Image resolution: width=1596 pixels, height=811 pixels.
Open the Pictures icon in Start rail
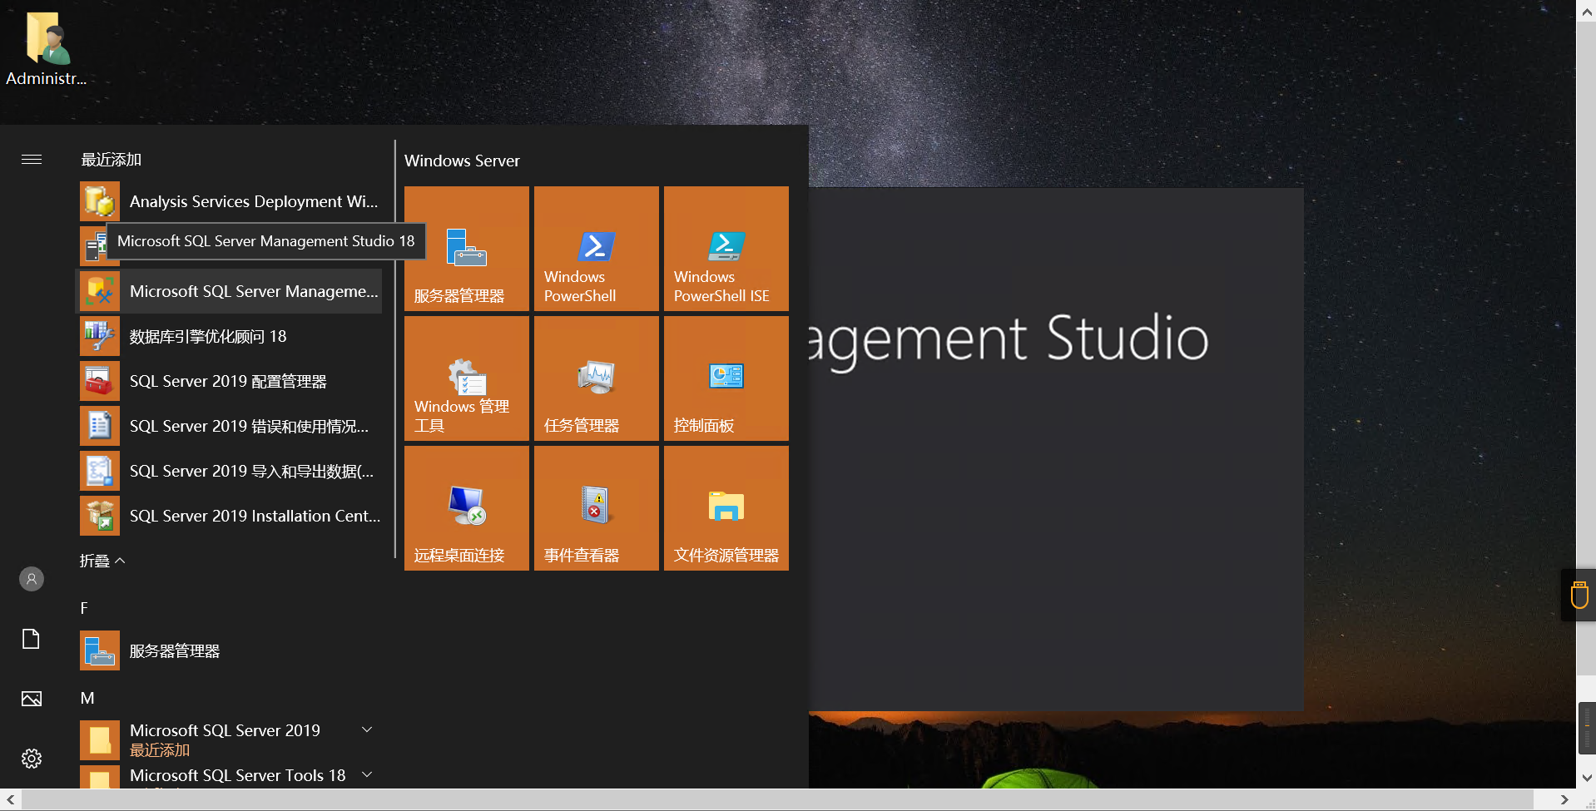point(32,699)
